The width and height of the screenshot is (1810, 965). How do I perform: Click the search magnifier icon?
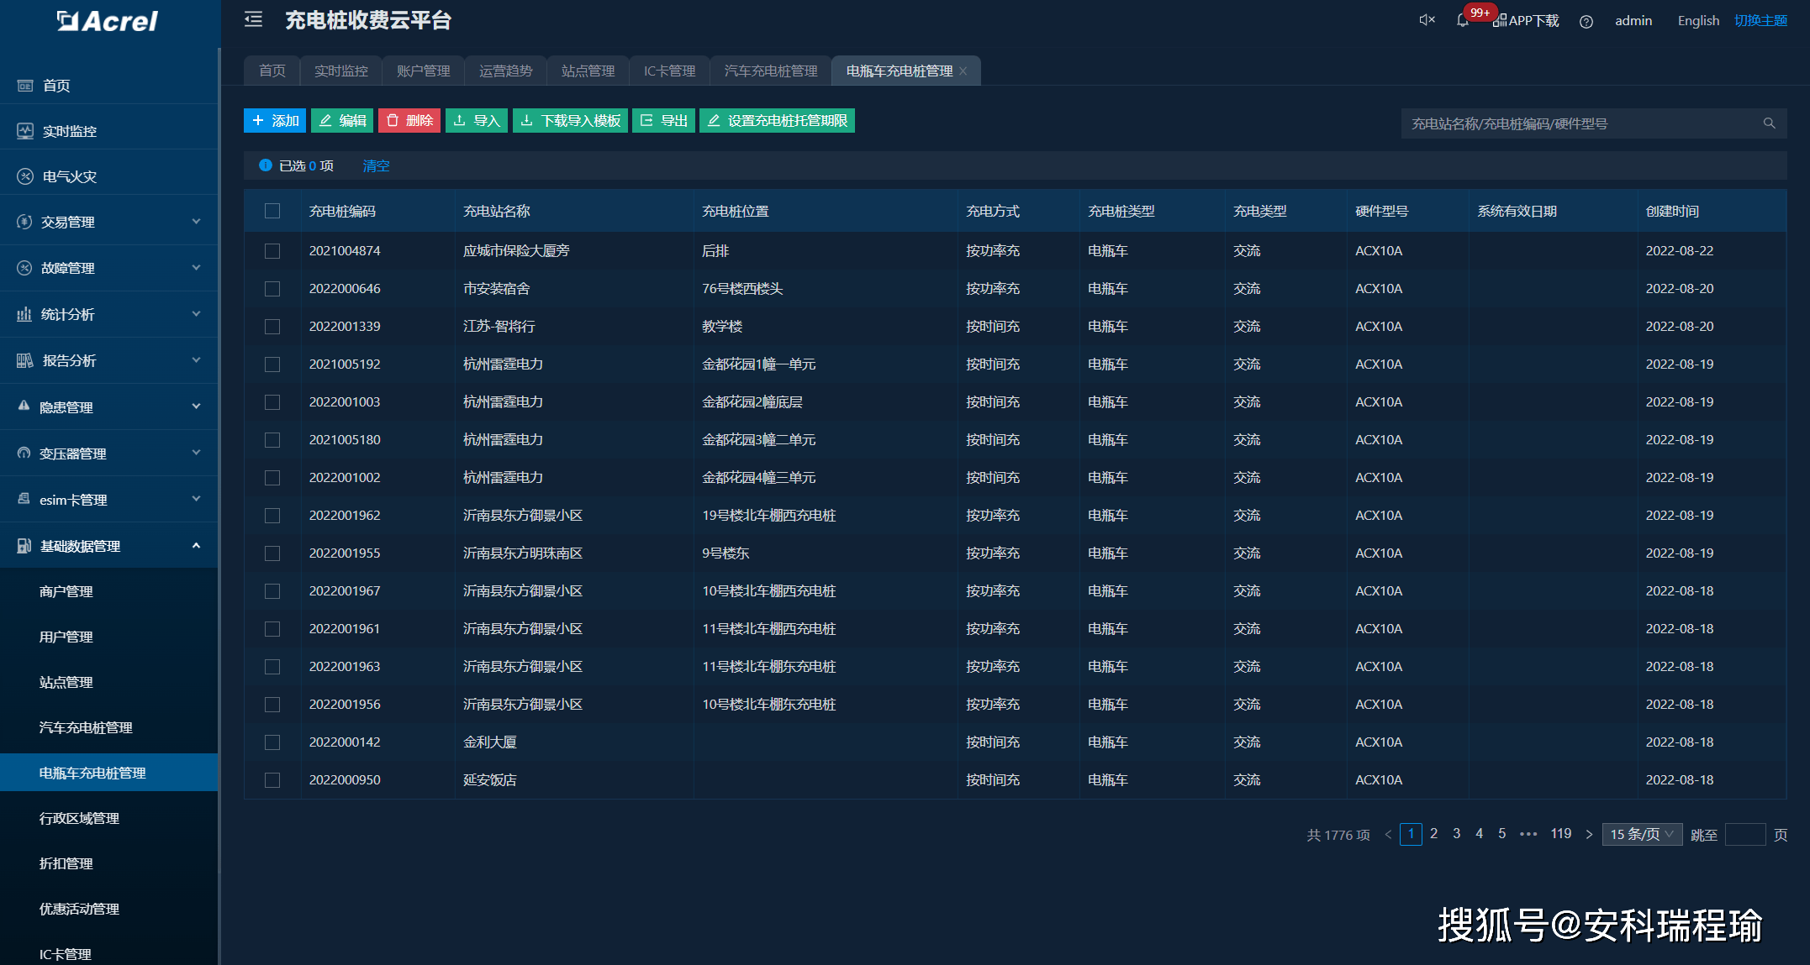(x=1769, y=123)
